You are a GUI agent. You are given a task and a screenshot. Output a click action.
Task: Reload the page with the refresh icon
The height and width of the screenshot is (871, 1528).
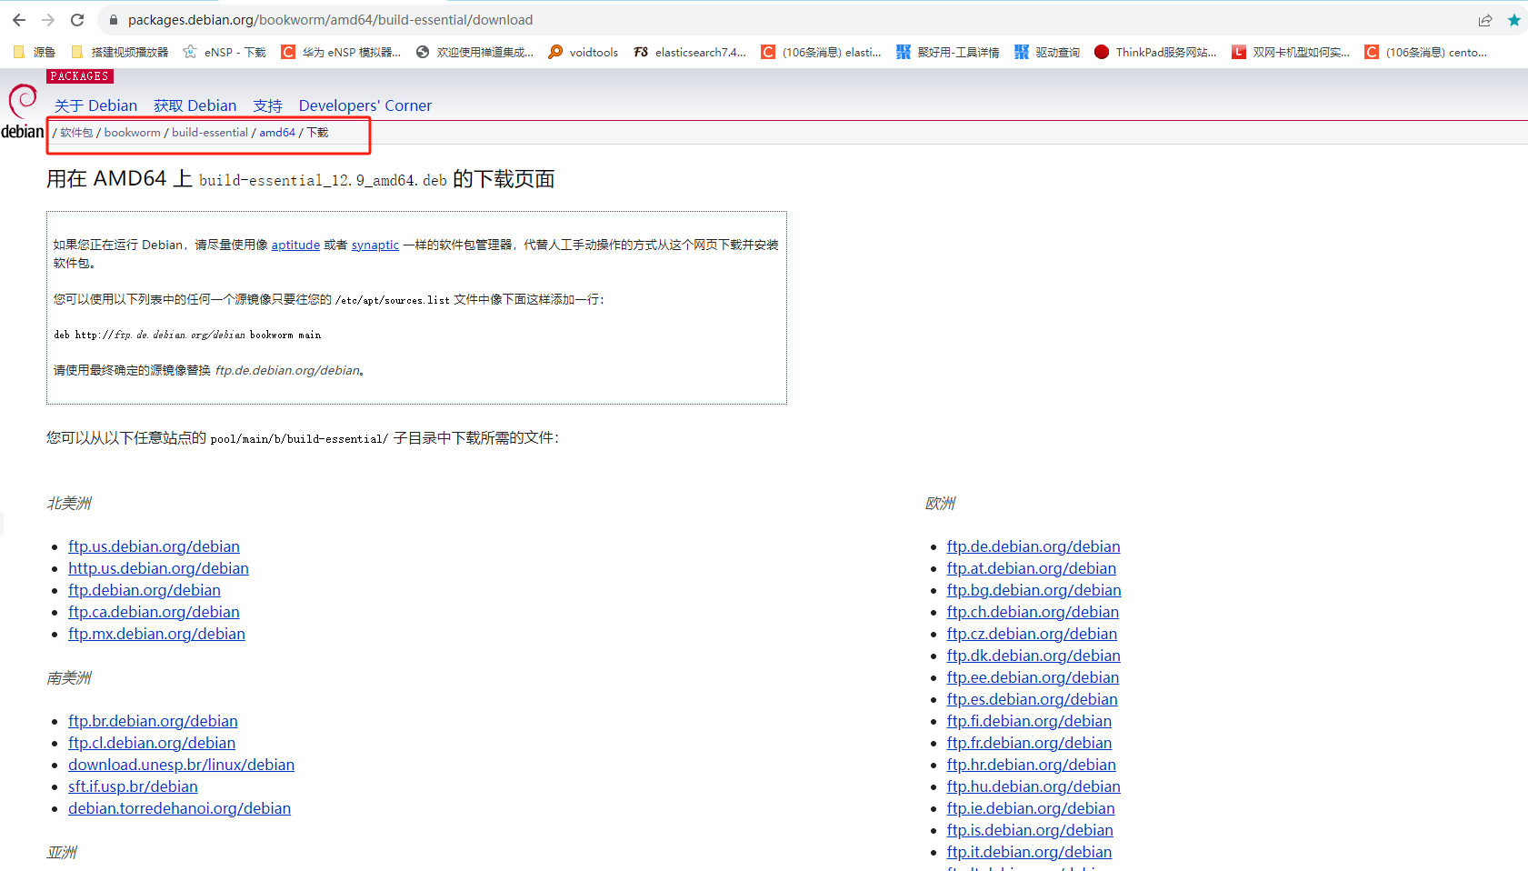[77, 20]
